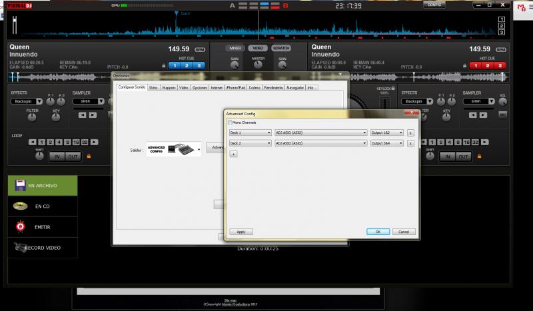Open the Codecs tab

click(254, 87)
